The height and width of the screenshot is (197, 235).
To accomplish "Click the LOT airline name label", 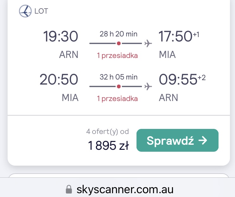I will (x=41, y=11).
